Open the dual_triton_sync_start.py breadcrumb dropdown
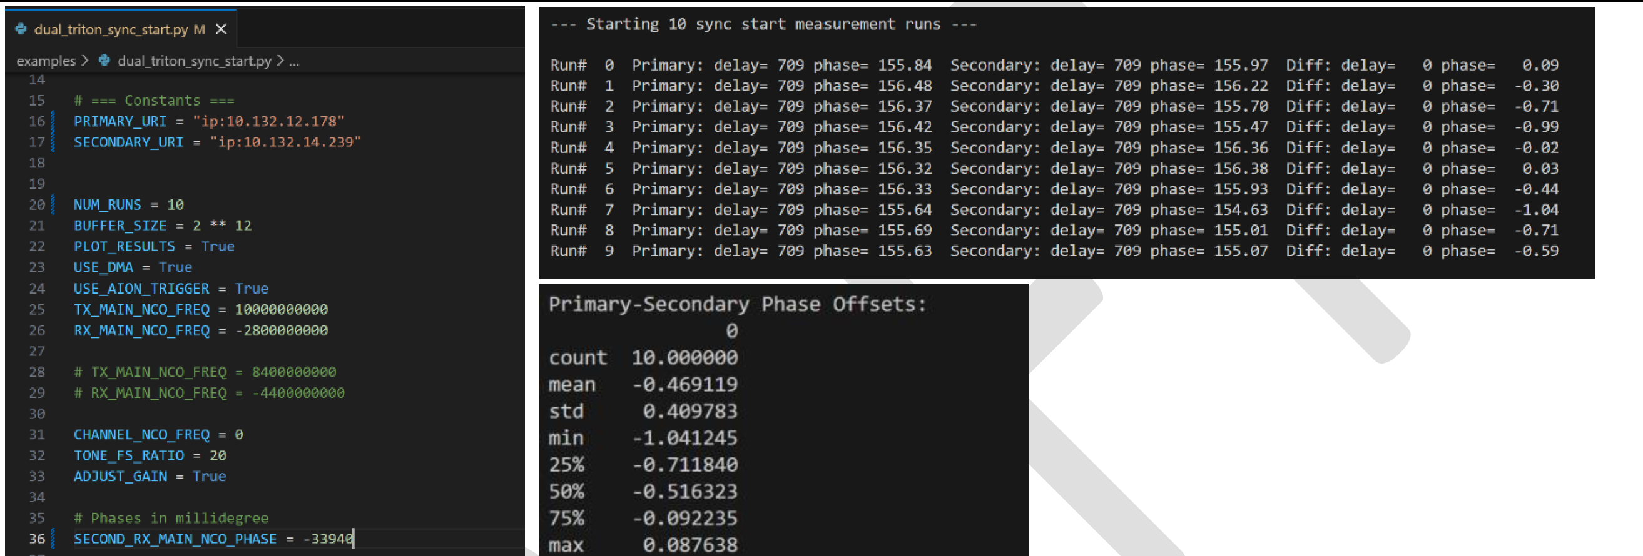 tap(194, 61)
